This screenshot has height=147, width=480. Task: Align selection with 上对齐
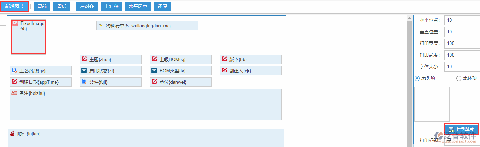click(112, 6)
